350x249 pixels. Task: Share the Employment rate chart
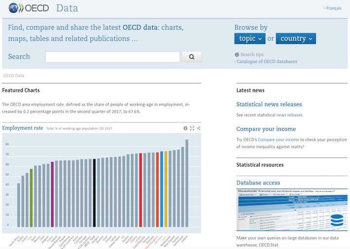click(198, 128)
